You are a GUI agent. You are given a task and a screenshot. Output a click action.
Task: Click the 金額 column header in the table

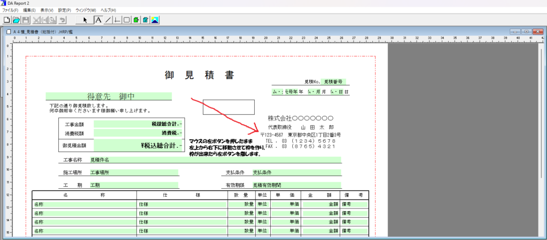[x=319, y=195]
